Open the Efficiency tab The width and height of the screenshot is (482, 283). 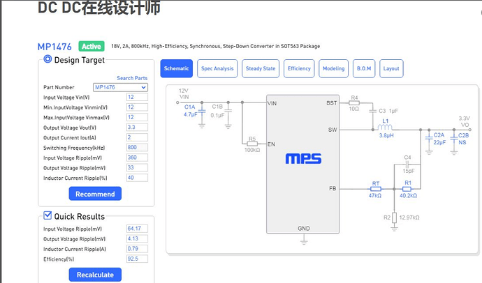299,68
